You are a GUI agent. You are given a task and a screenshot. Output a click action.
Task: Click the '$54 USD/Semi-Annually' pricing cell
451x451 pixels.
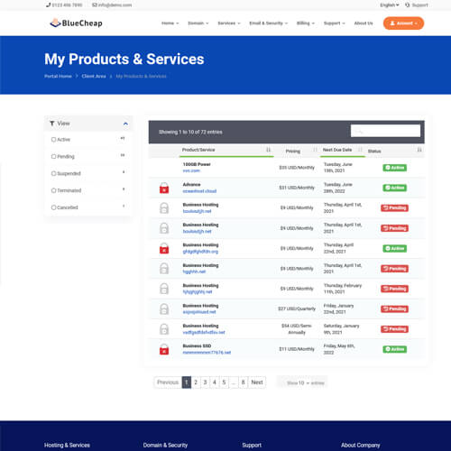point(297,329)
